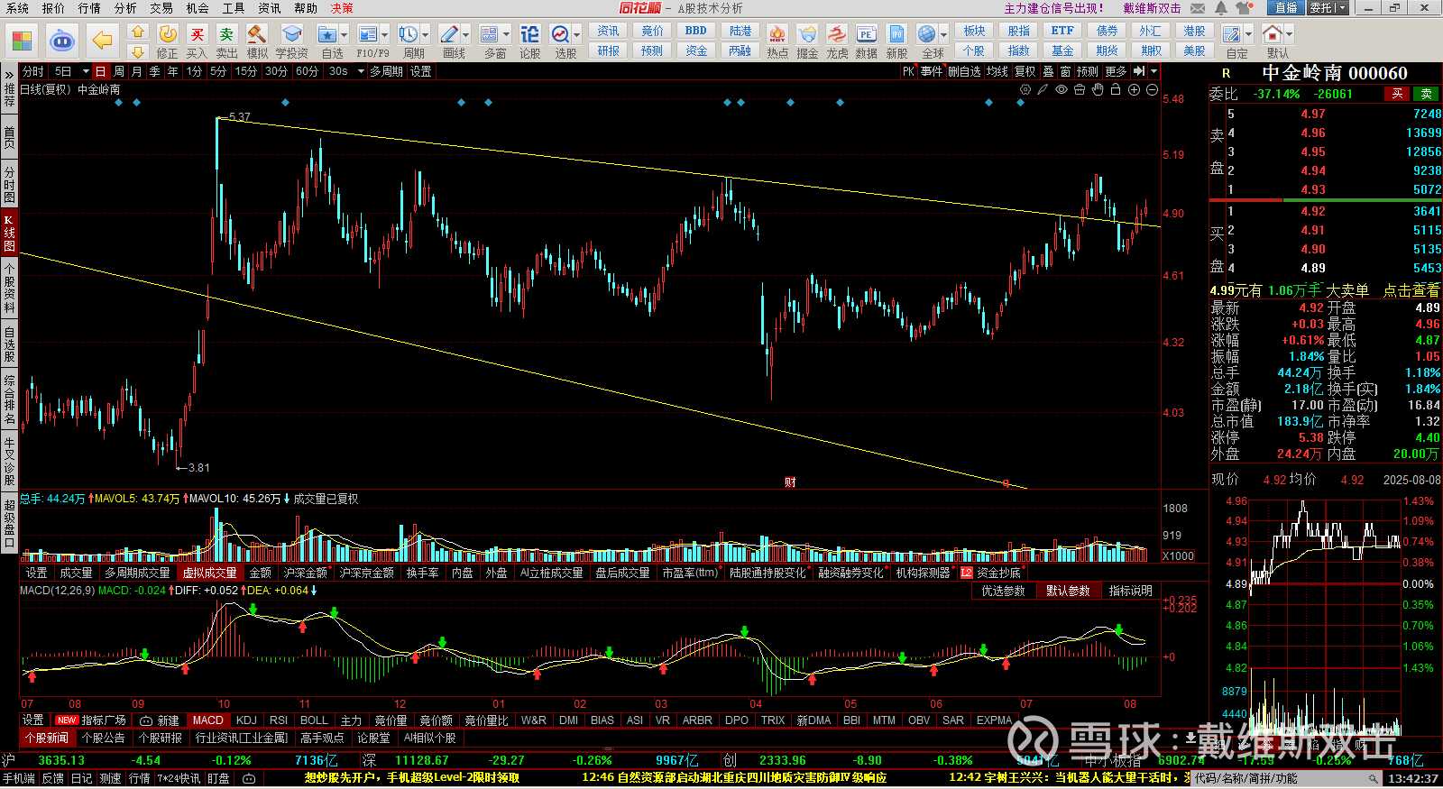Click the 直播 live button

[x=1286, y=8]
